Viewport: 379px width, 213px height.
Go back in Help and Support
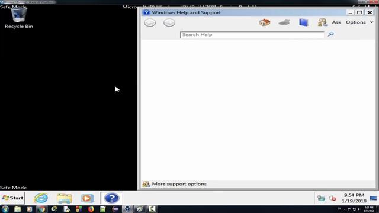point(150,22)
